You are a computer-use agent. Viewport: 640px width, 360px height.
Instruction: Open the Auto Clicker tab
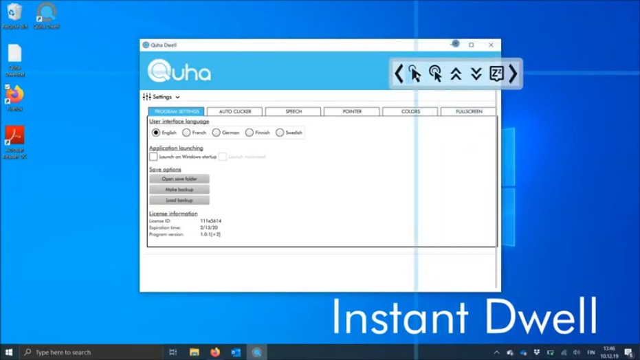(235, 111)
